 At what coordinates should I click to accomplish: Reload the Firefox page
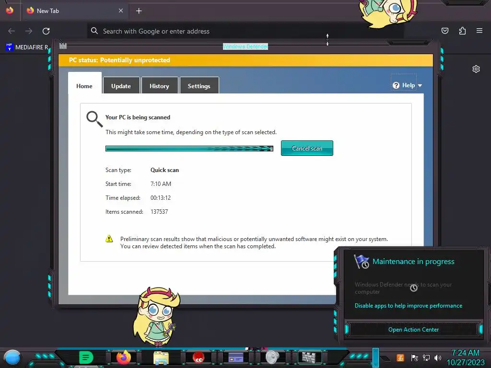pos(46,31)
